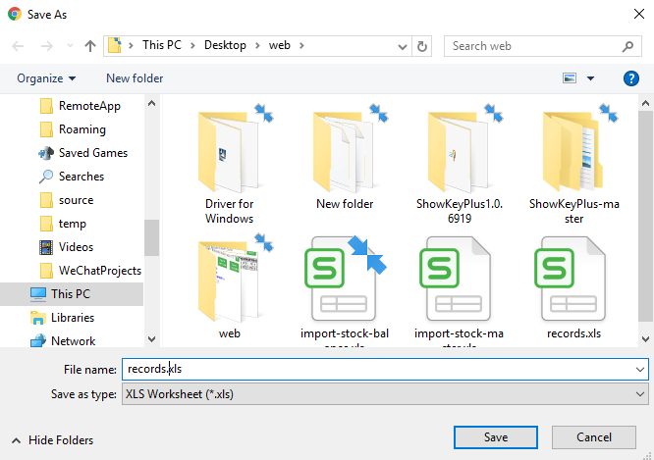Select the records.xls file icon

point(572,277)
